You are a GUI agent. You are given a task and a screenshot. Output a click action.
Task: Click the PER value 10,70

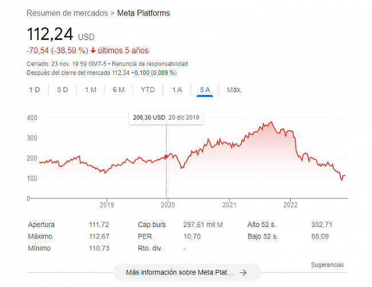(x=192, y=237)
